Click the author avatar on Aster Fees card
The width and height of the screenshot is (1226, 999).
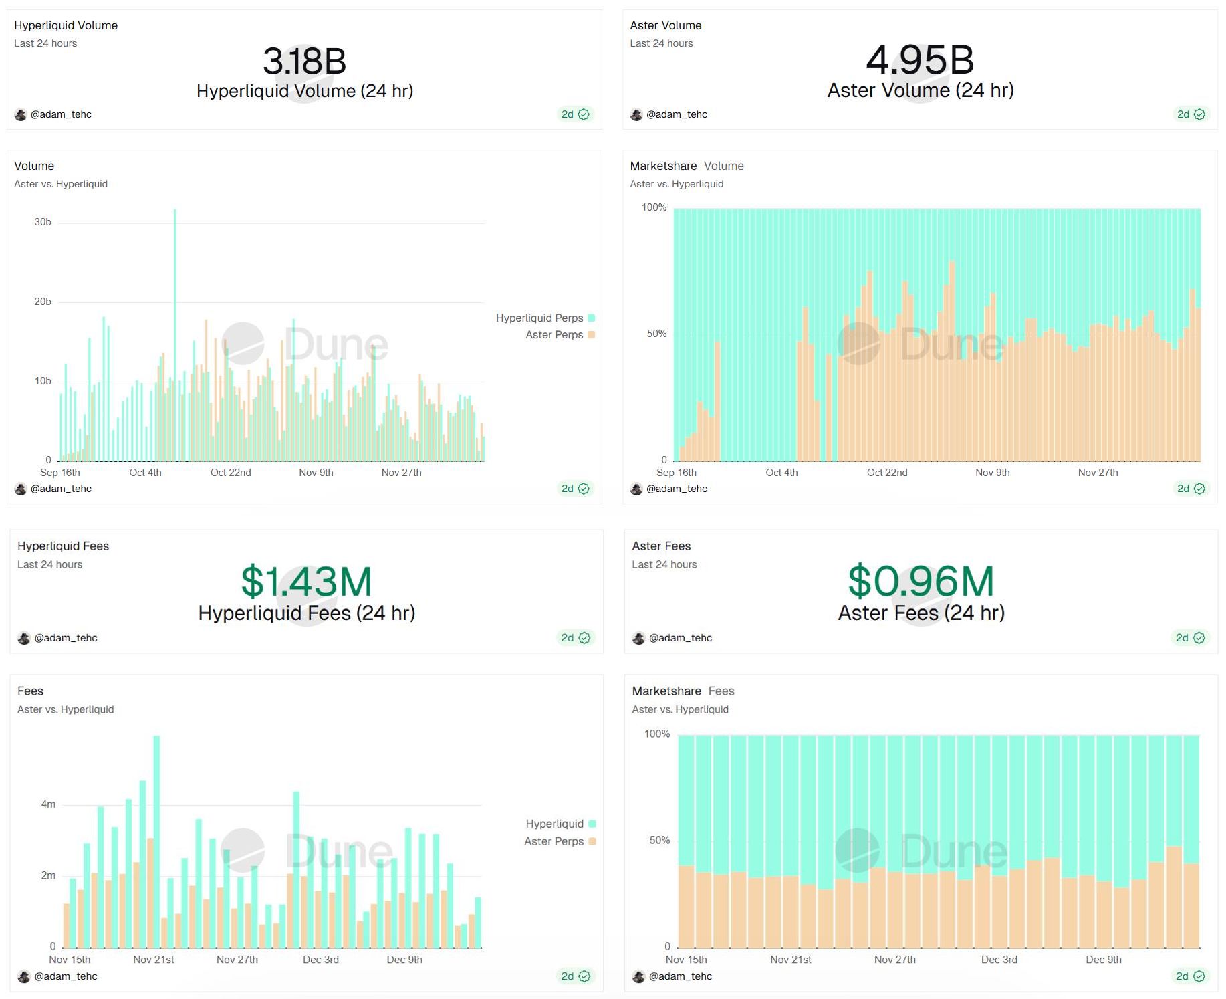[638, 638]
